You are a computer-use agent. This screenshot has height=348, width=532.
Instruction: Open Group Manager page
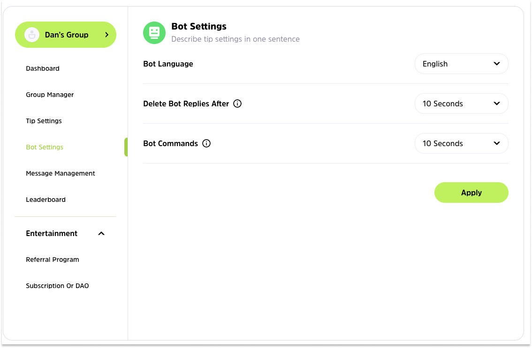(x=50, y=95)
